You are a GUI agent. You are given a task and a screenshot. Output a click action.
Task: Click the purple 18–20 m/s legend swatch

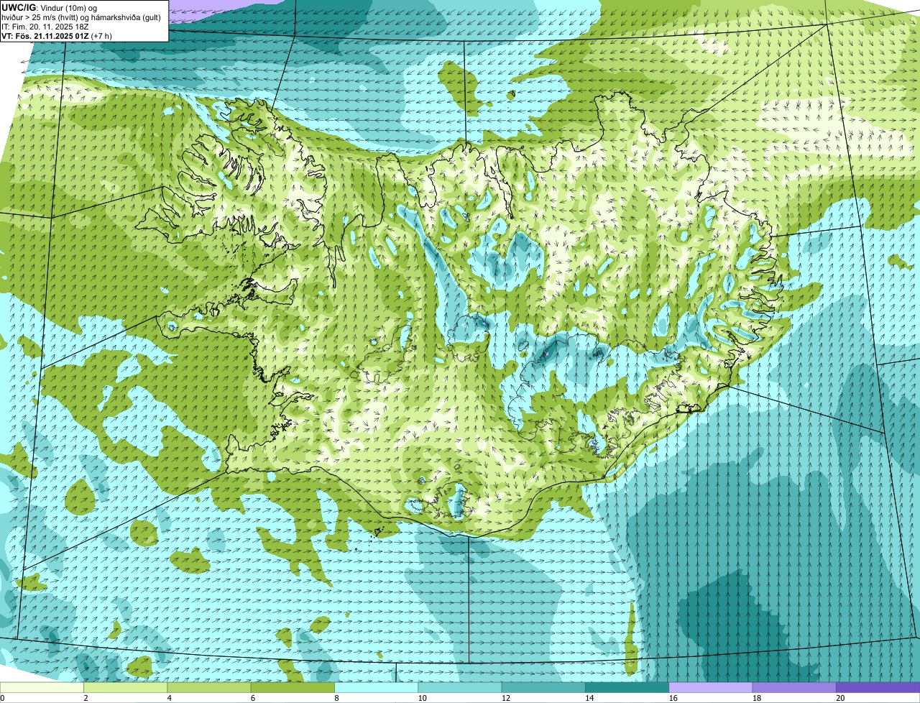(x=793, y=687)
